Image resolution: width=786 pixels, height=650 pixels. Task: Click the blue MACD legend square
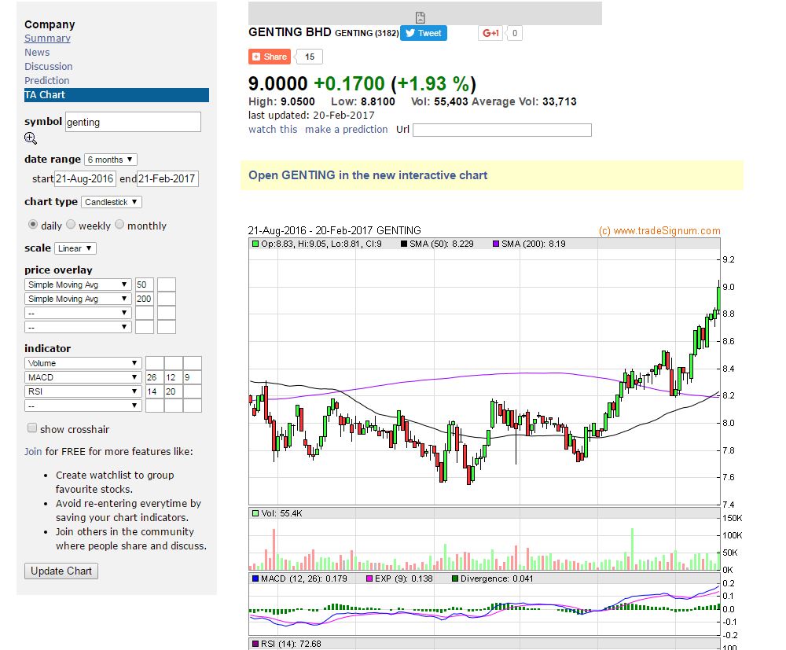255,578
